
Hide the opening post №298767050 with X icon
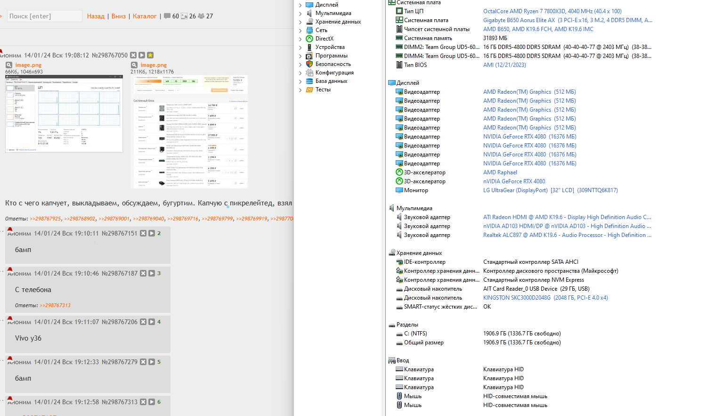click(133, 55)
